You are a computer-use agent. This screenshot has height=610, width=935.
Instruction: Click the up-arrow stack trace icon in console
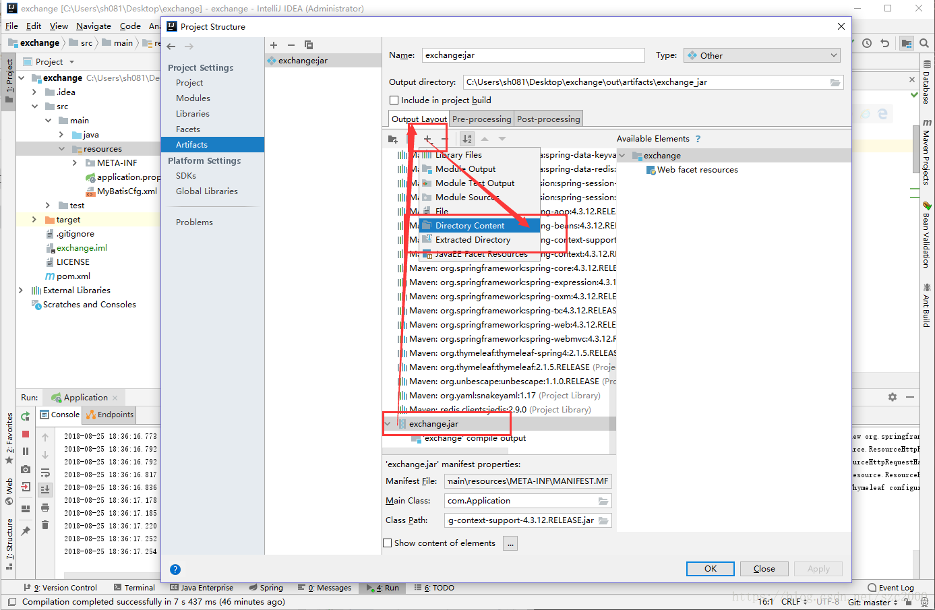point(45,437)
